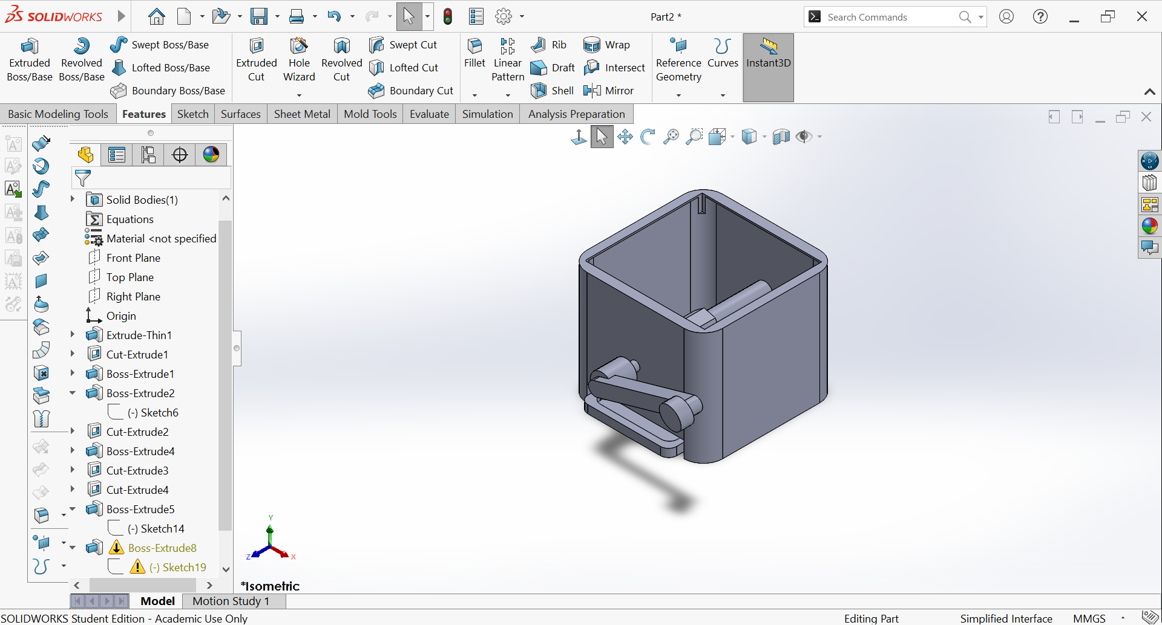Select the Front Plane item

pyautogui.click(x=133, y=257)
